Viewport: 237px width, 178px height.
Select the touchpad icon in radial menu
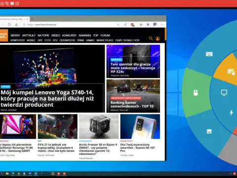pos(209,132)
